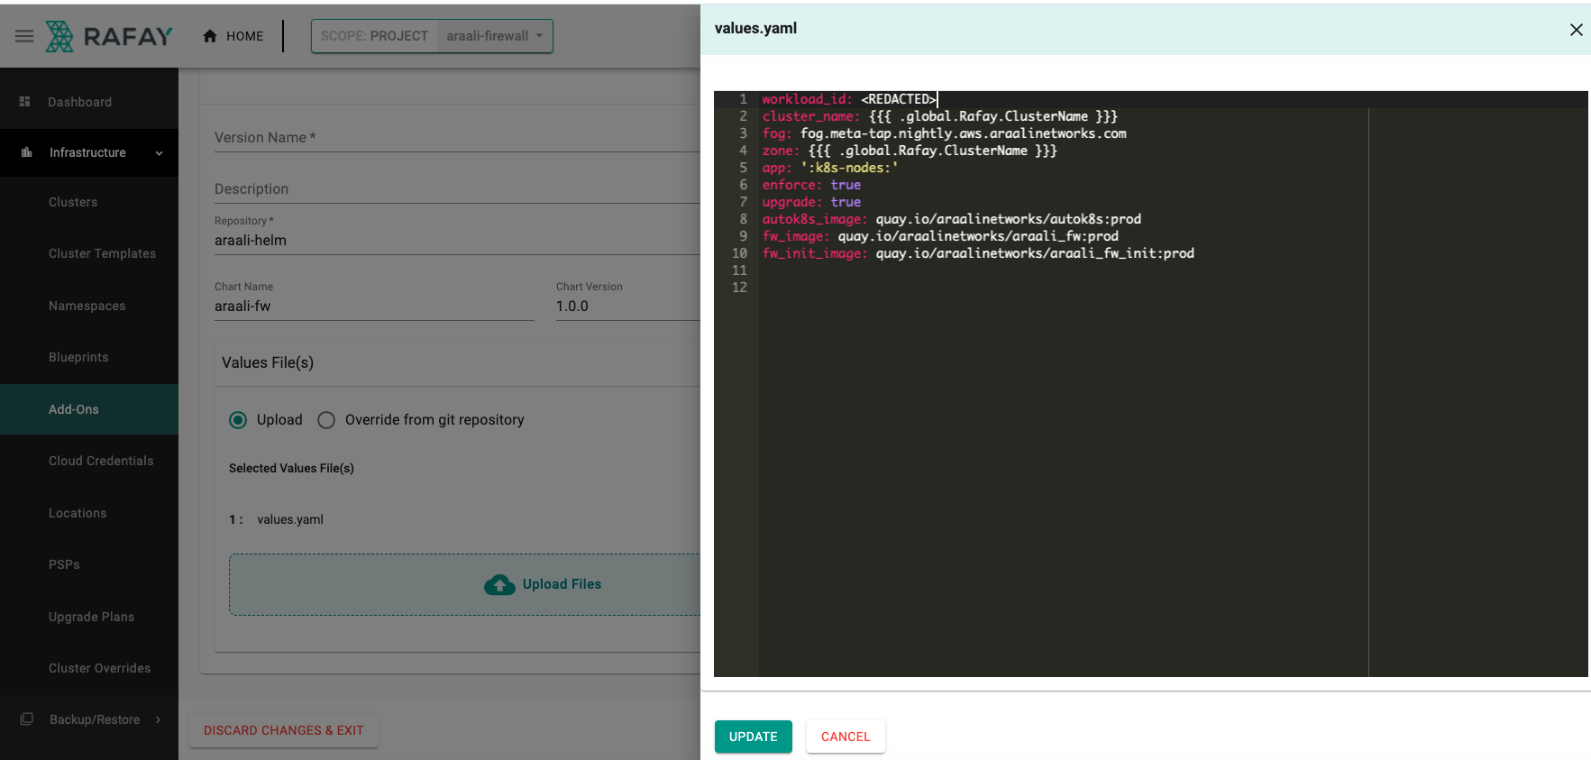Open the araali-firewall project dropdown
This screenshot has height=760, width=1591.
coord(495,36)
